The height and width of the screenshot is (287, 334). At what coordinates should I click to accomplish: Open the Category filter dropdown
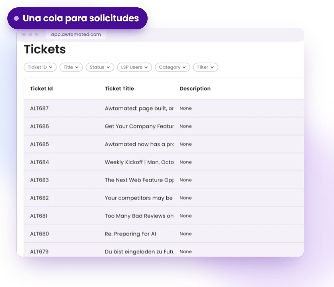[x=172, y=67]
